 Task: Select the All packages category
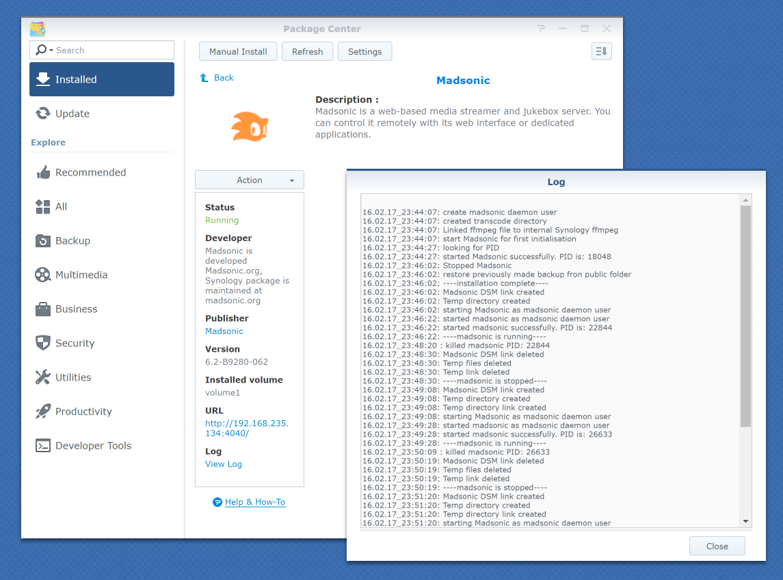point(102,206)
